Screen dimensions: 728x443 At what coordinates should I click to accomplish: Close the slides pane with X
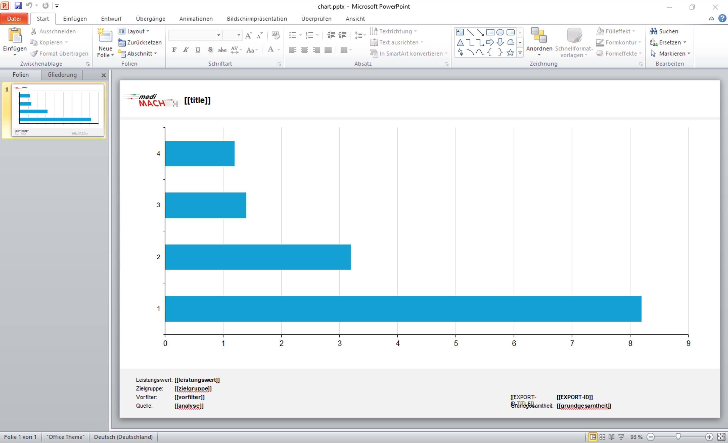(x=103, y=75)
